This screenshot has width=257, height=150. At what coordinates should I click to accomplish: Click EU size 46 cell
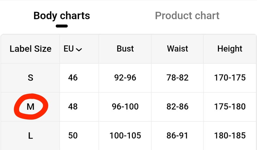coord(73,78)
